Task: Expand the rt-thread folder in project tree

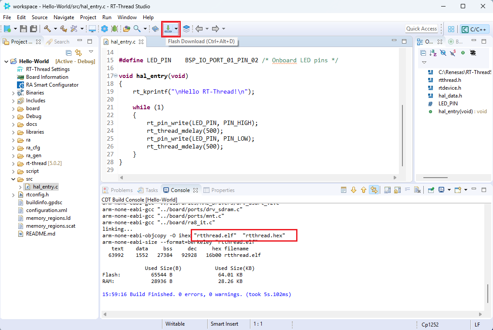Action: pos(14,163)
